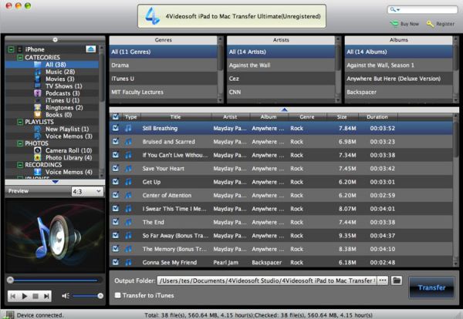The height and width of the screenshot is (319, 463).
Task: Open Voice Memos (4) recordings
Action: [x=69, y=172]
